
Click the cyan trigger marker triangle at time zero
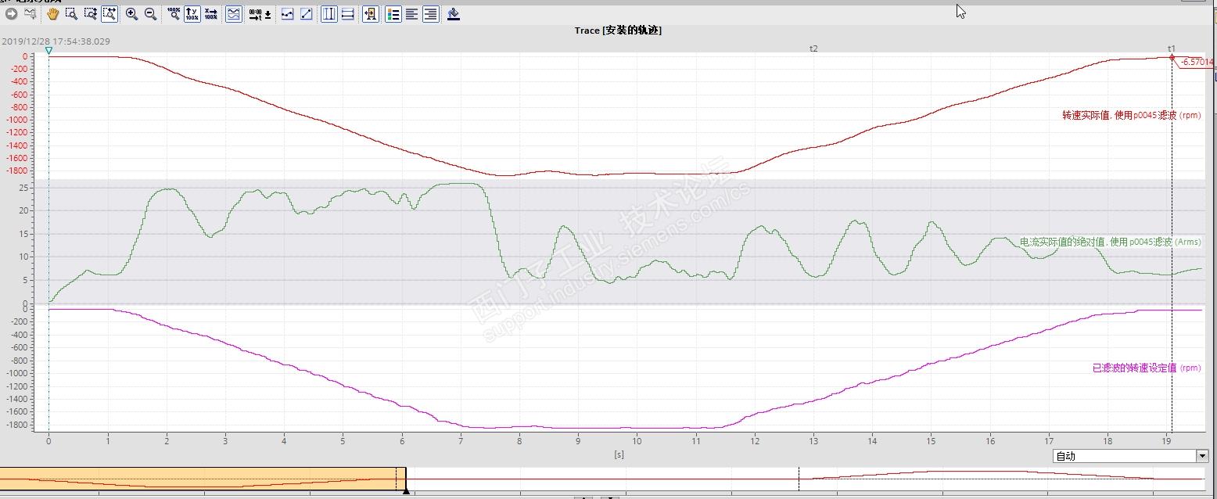[x=48, y=51]
